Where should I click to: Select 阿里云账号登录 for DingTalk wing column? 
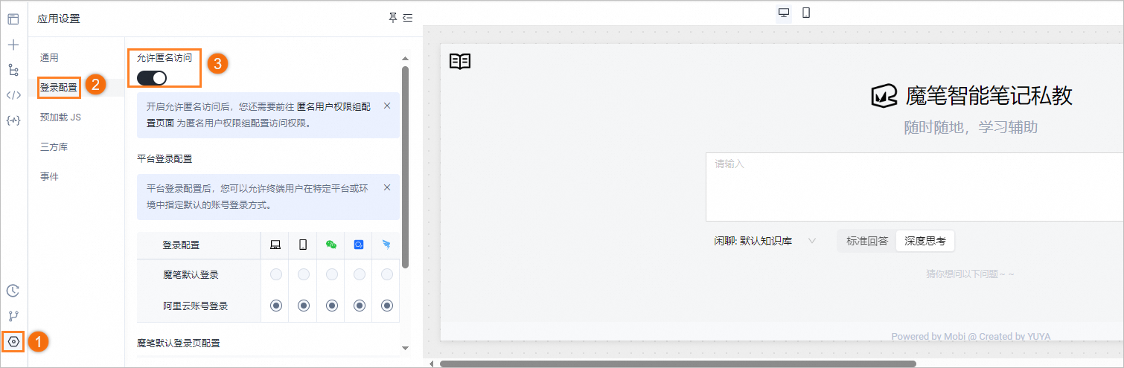tap(387, 306)
